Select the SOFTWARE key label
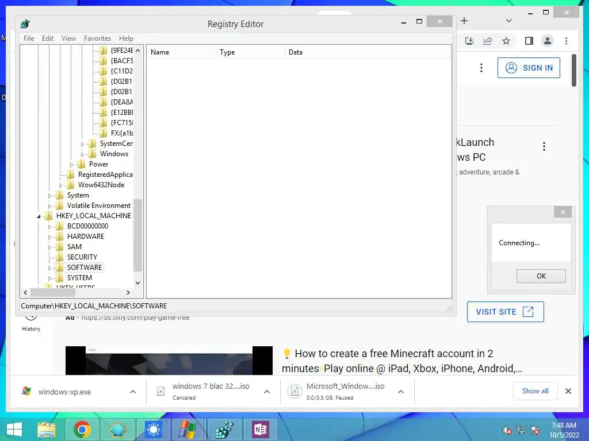This screenshot has height=441, width=589. pyautogui.click(x=85, y=268)
